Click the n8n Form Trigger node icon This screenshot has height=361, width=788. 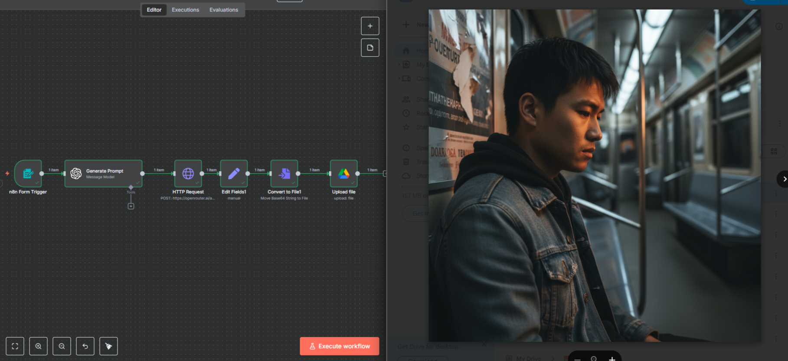point(28,174)
